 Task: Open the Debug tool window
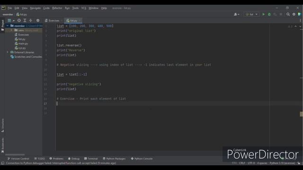tap(74, 159)
